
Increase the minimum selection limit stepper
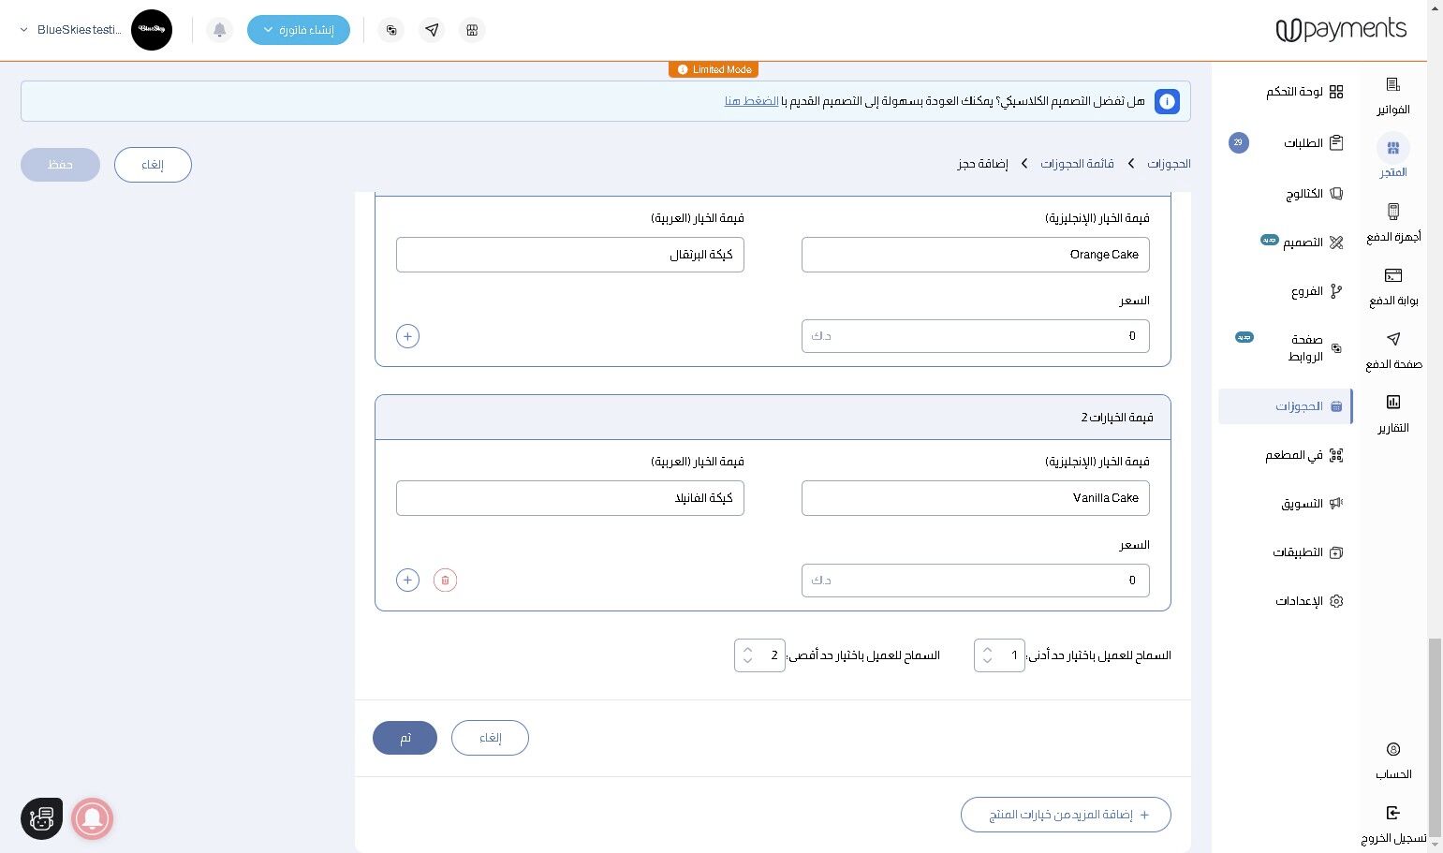987,649
